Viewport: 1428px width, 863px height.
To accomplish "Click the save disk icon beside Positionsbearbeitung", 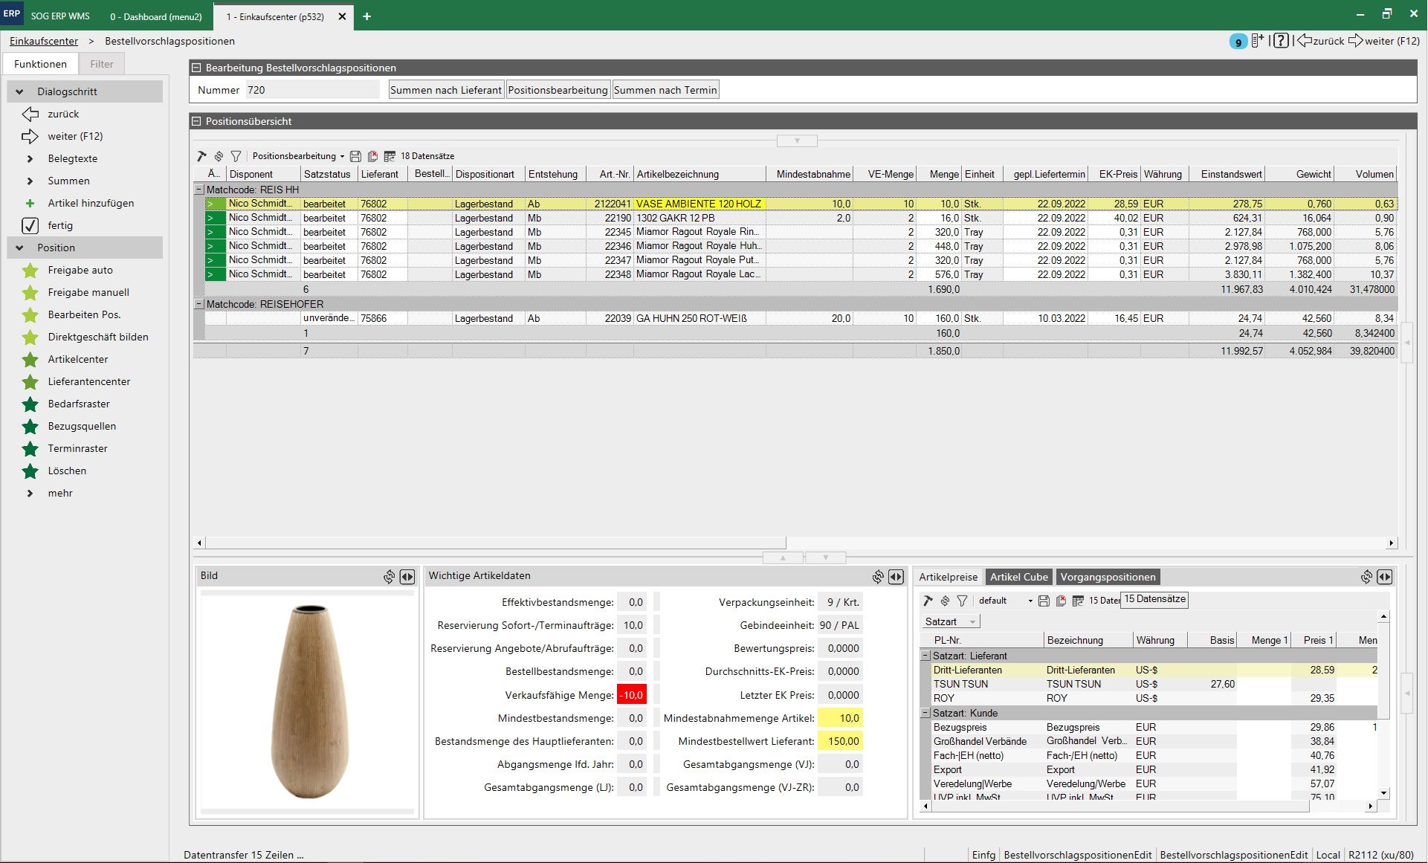I will (x=355, y=156).
